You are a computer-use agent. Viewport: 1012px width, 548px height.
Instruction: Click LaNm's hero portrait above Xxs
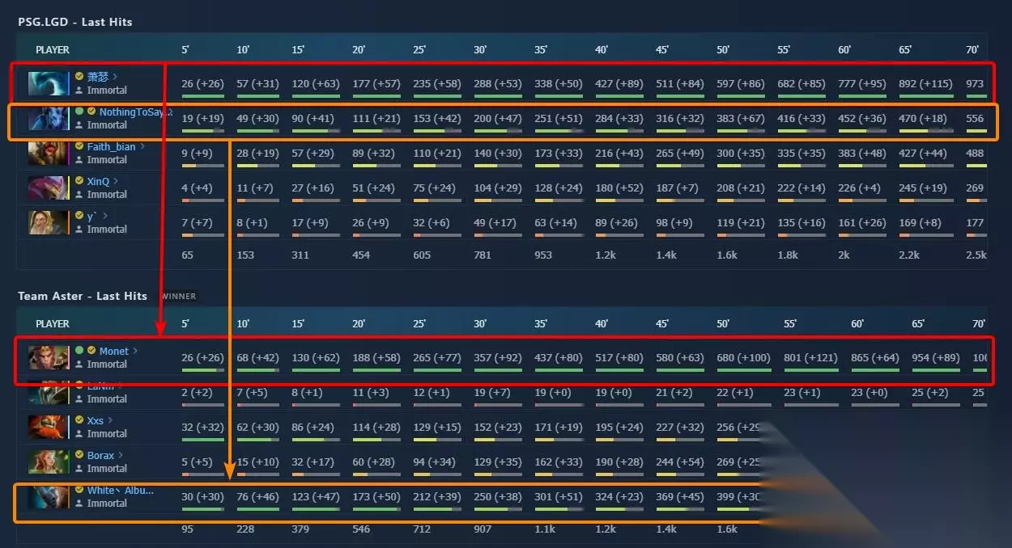pyautogui.click(x=49, y=394)
